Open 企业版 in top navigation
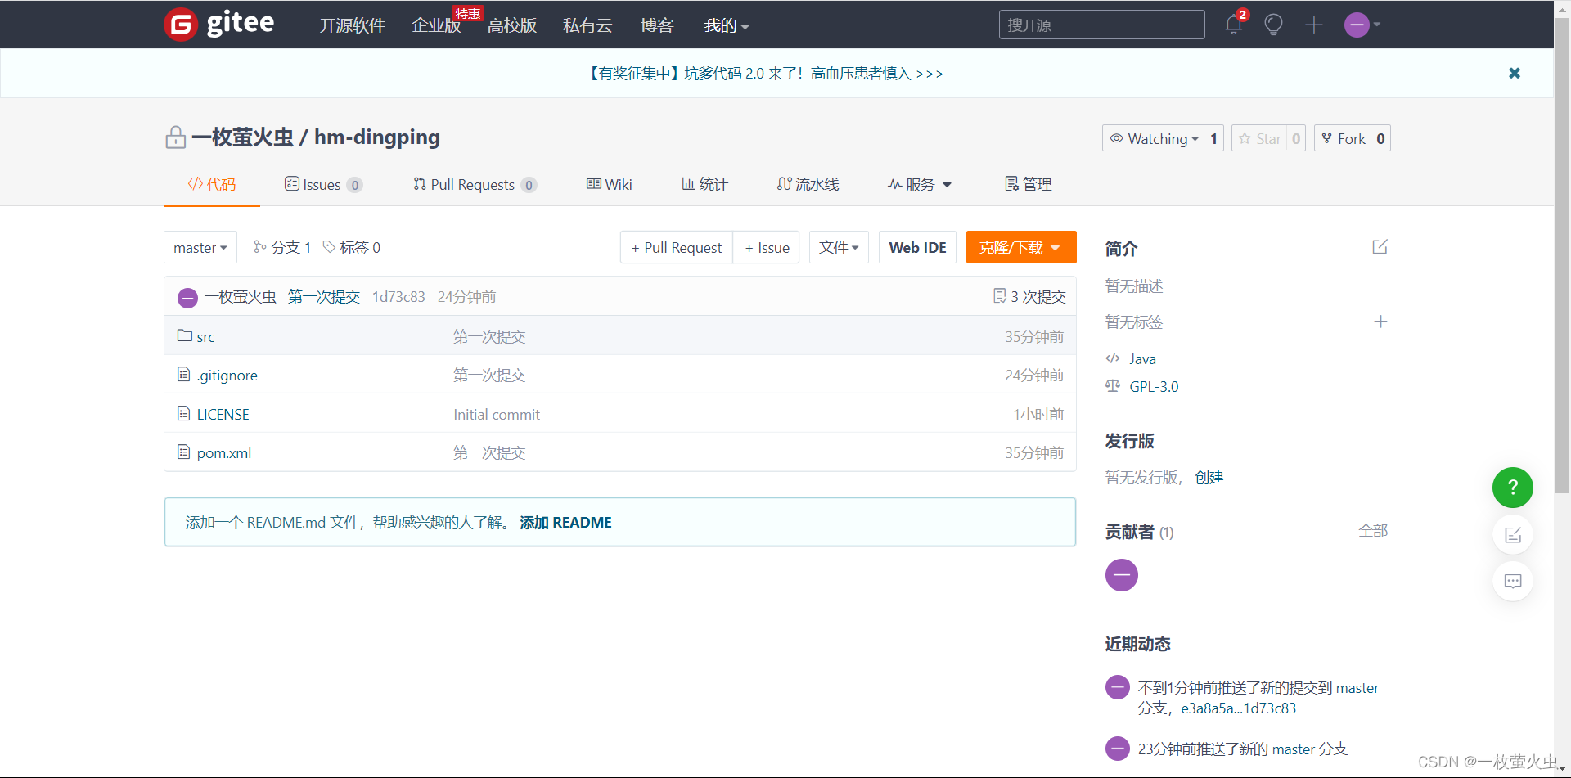This screenshot has width=1571, height=778. click(436, 25)
